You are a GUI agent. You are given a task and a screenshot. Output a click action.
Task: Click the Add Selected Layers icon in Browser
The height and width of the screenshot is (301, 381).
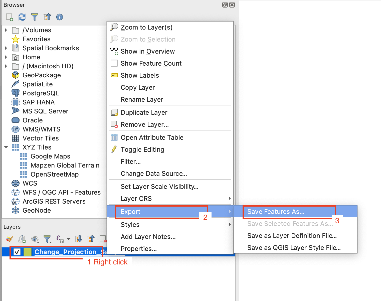(x=10, y=17)
